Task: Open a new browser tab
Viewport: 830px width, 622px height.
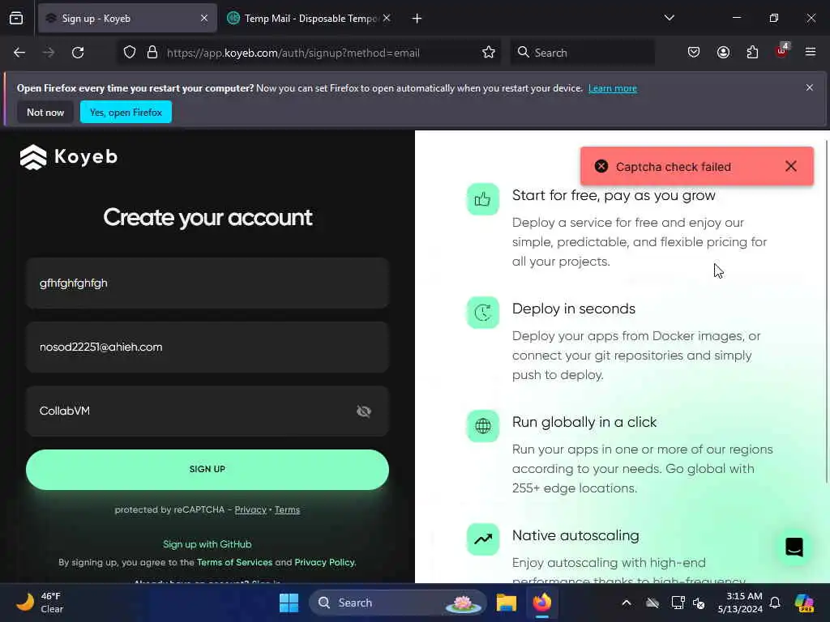Action: point(417,19)
